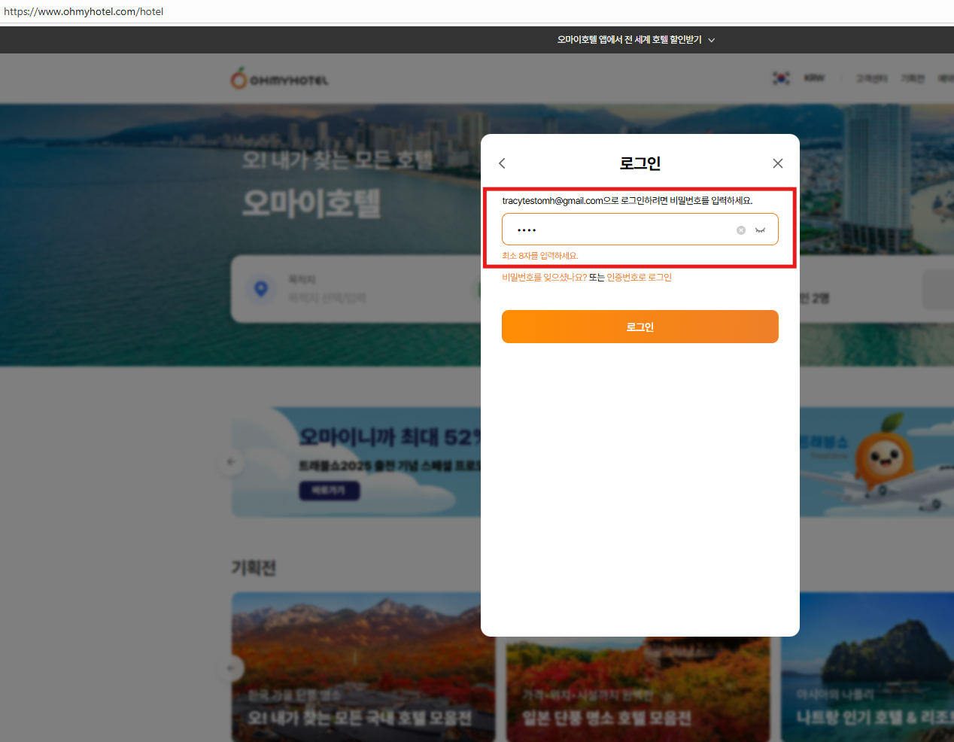Click the dark button on the promo banner
This screenshot has height=742, width=954.
(x=330, y=490)
